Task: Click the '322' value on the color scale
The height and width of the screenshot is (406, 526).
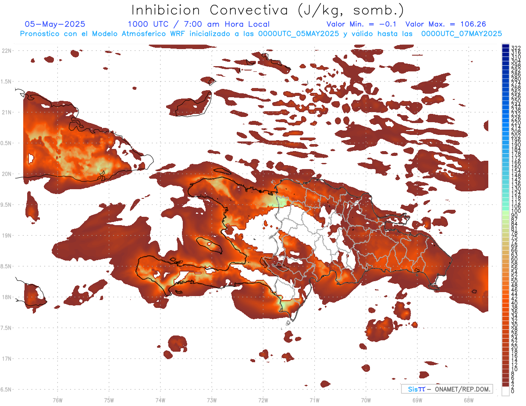Action: [x=515, y=48]
